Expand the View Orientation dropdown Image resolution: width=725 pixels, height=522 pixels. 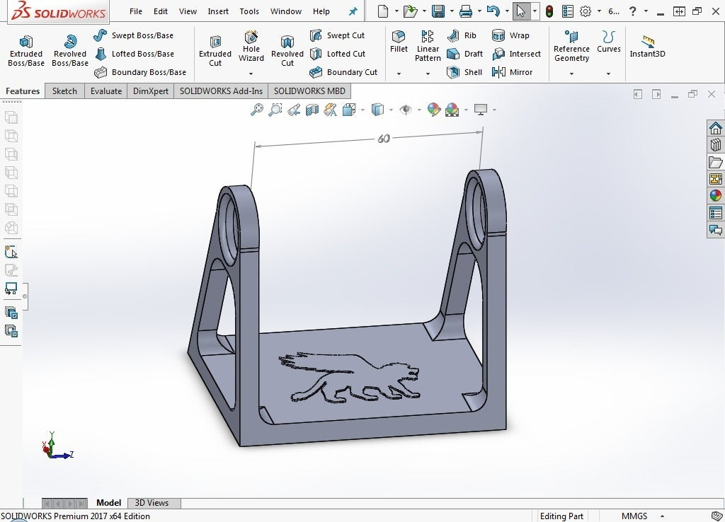point(361,110)
